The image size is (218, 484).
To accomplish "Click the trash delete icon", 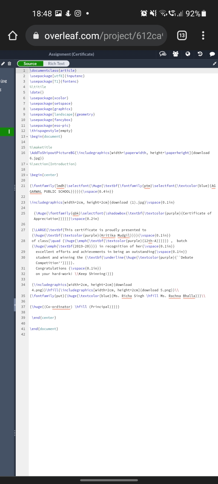I will [9, 64].
